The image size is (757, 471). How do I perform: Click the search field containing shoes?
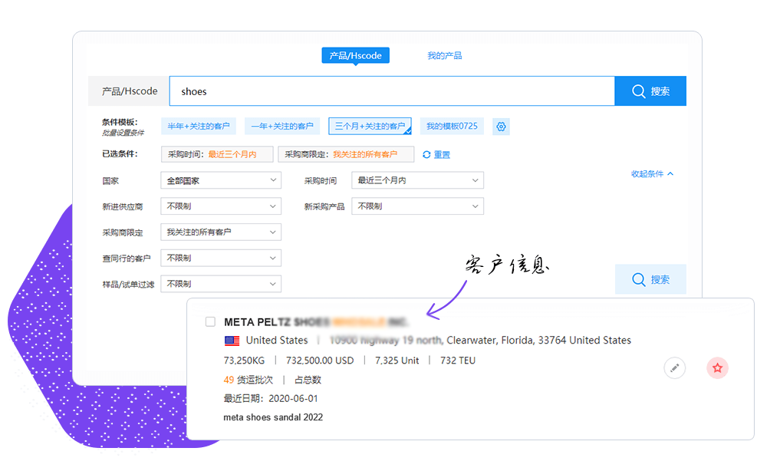tap(391, 91)
